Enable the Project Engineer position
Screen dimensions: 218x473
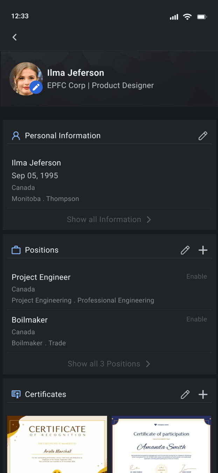click(x=197, y=276)
